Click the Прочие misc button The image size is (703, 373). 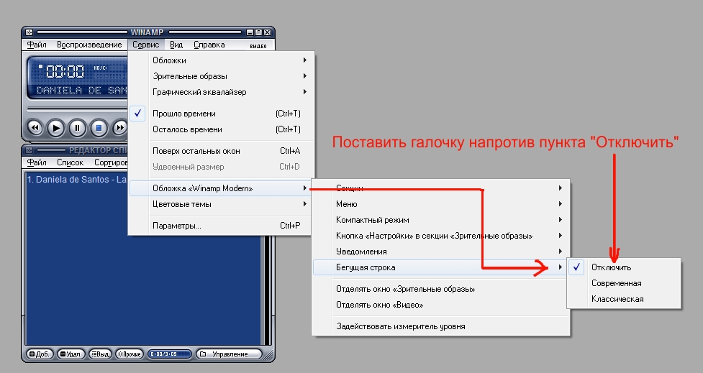130,354
